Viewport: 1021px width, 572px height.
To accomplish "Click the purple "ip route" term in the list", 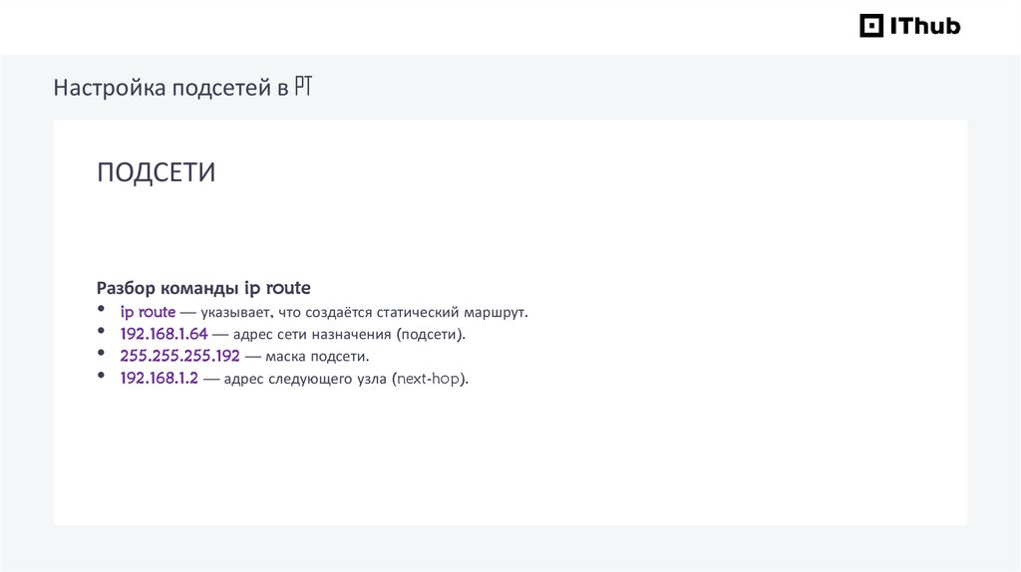I will 148,312.
